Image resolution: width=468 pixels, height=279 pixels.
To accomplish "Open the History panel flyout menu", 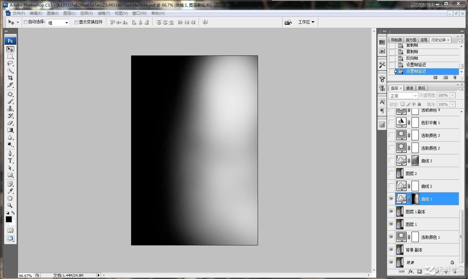I will (x=461, y=41).
